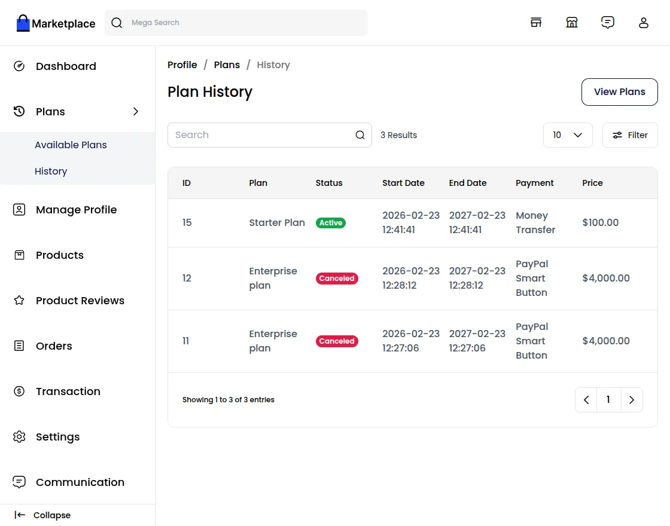Click the View Plans button

click(619, 92)
